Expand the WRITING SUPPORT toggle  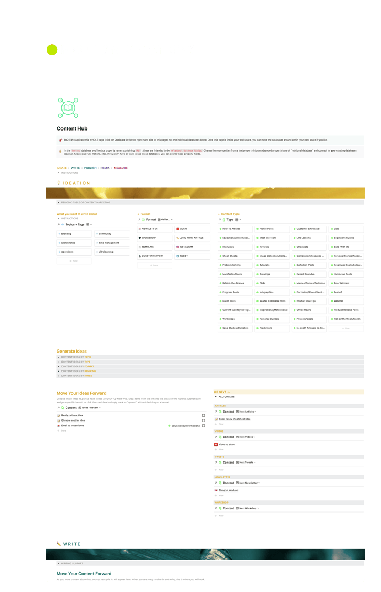(58, 563)
